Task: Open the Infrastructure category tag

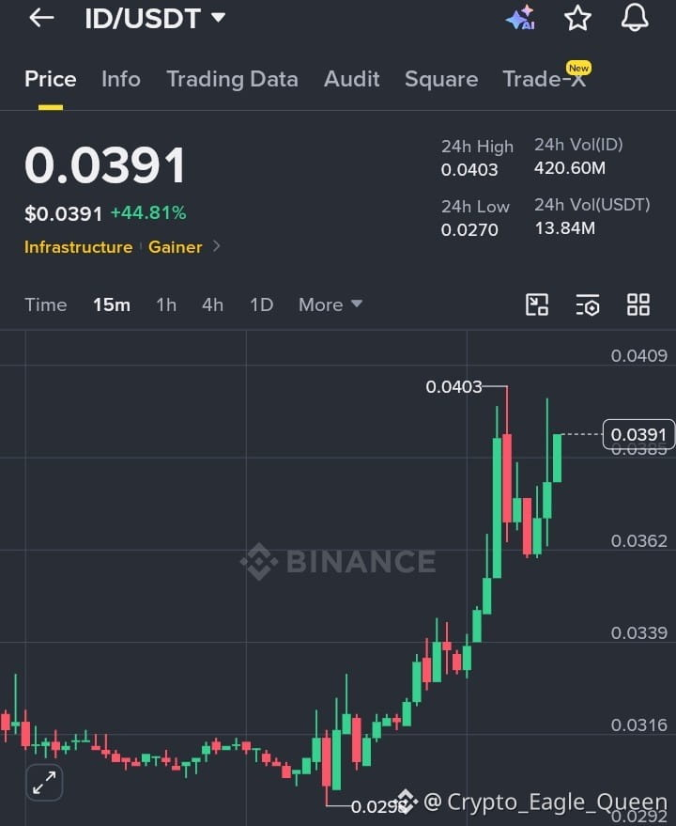Action: [x=79, y=246]
